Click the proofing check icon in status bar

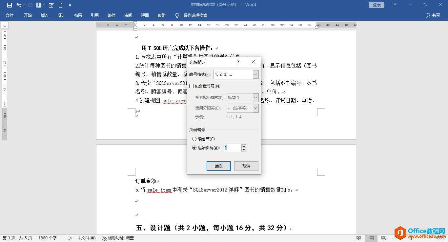pyautogui.click(x=69, y=238)
